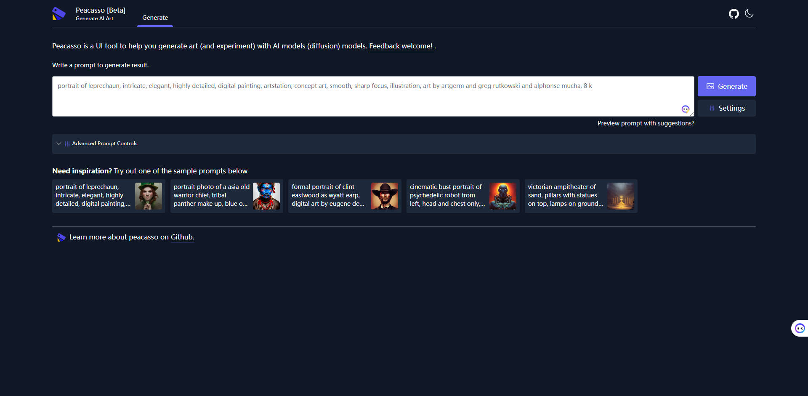
Task: Click the Peacasso logo in the header
Action: point(59,13)
